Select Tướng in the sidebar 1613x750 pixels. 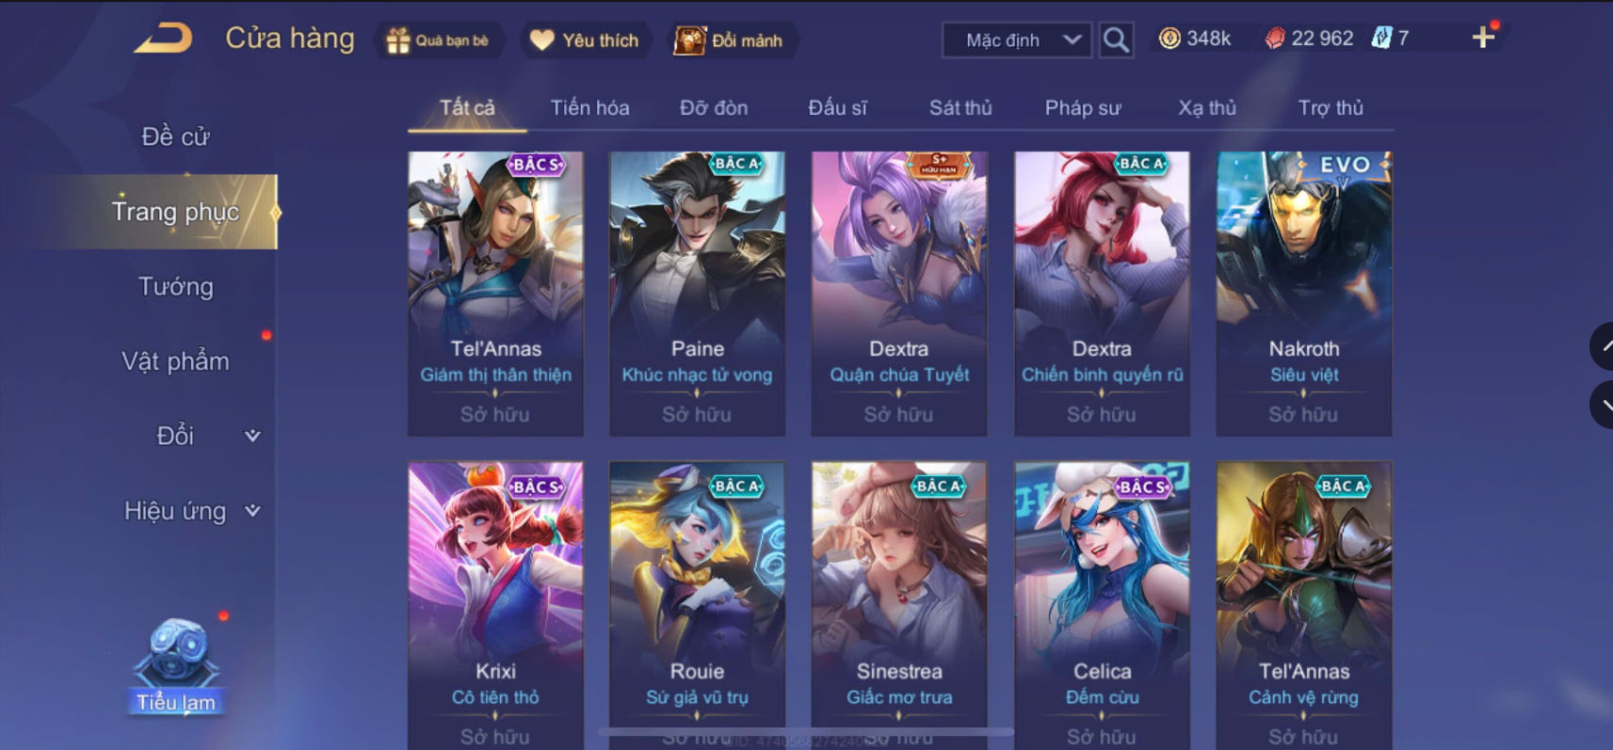click(176, 286)
